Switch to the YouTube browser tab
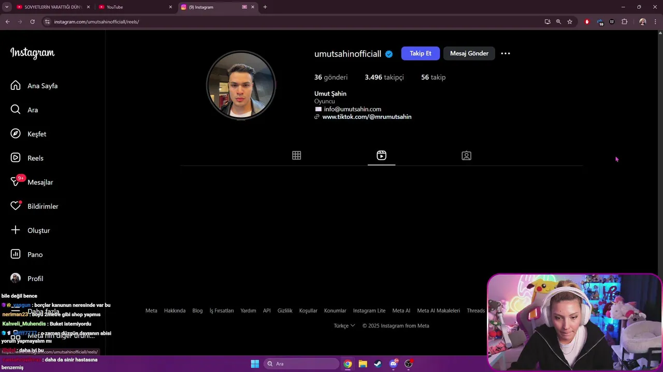 click(x=136, y=7)
